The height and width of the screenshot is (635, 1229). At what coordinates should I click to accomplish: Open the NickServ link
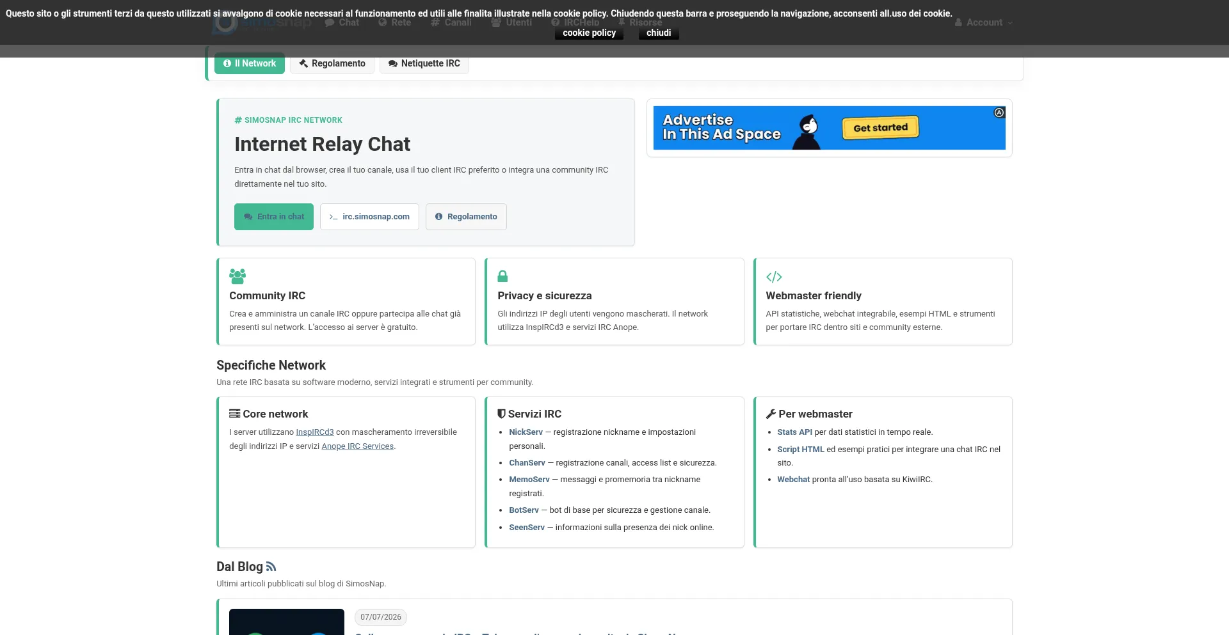526,432
